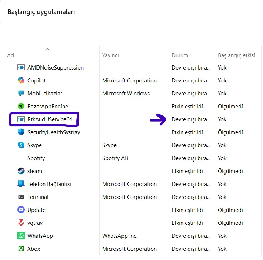Click the RtkAudUService64 icon
The height and width of the screenshot is (260, 263).
pos(21,119)
